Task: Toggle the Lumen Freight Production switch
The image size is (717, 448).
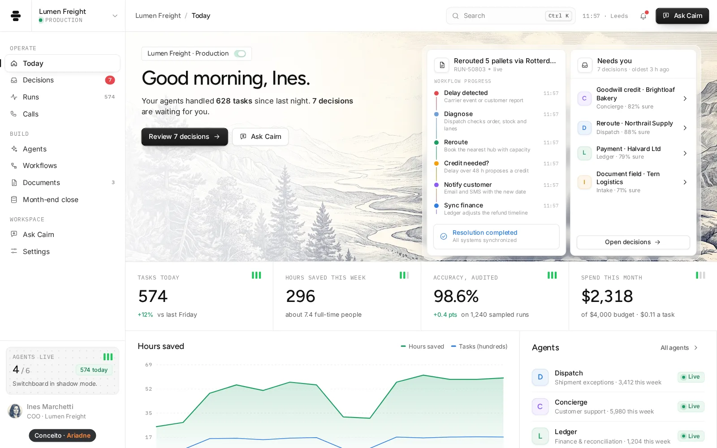Action: (240, 54)
